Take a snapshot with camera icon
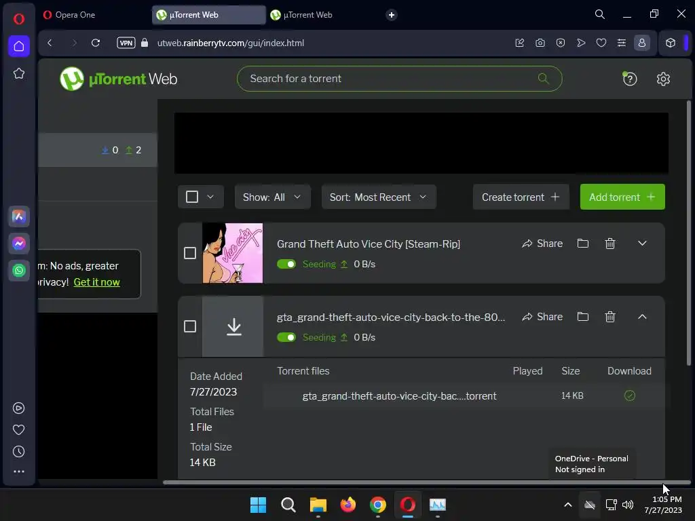695x521 pixels. (x=540, y=43)
